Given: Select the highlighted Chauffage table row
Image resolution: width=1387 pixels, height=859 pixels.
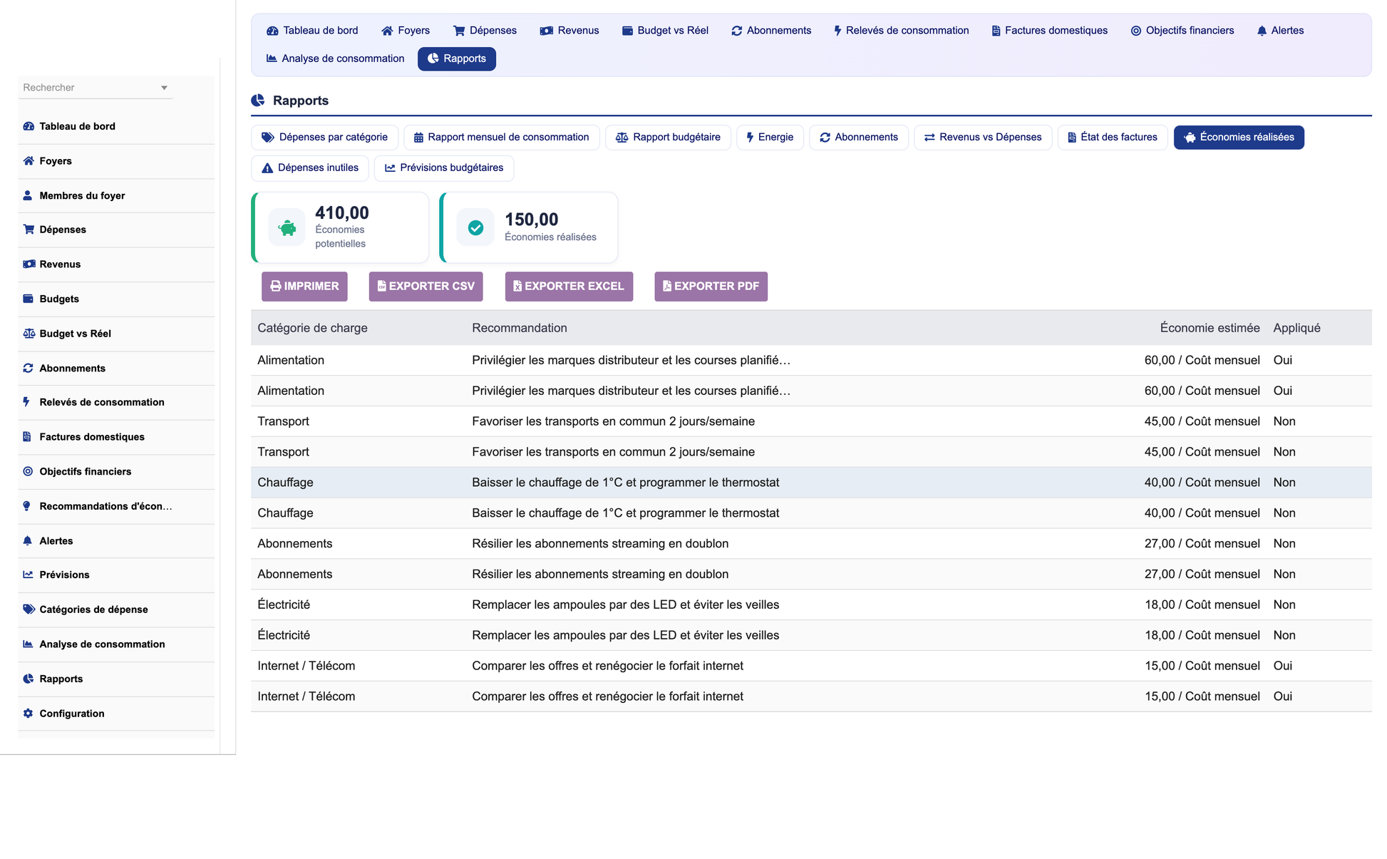Looking at the screenshot, I should (x=811, y=483).
